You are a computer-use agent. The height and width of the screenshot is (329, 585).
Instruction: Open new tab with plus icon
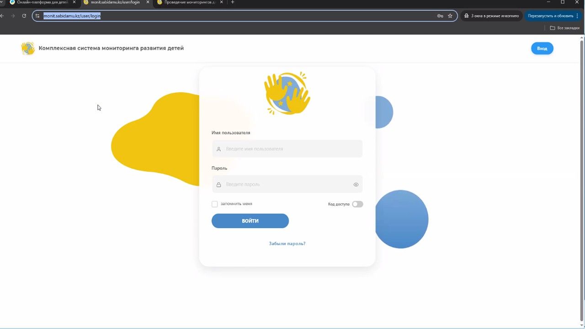(x=233, y=2)
